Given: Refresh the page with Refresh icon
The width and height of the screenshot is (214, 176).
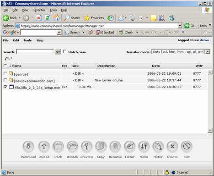Looking at the screenshot, I should [48, 18].
